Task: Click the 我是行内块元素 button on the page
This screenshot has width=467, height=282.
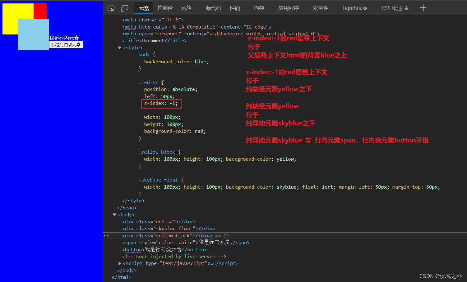Action: click(66, 45)
